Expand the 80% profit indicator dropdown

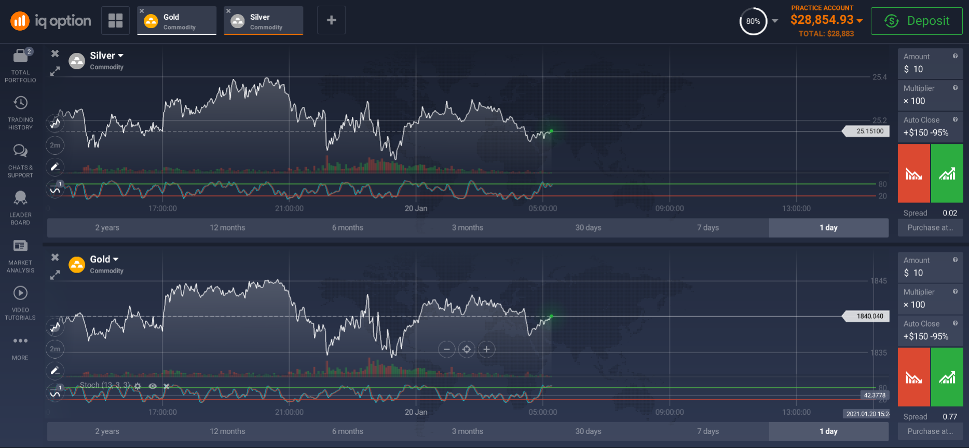(775, 21)
